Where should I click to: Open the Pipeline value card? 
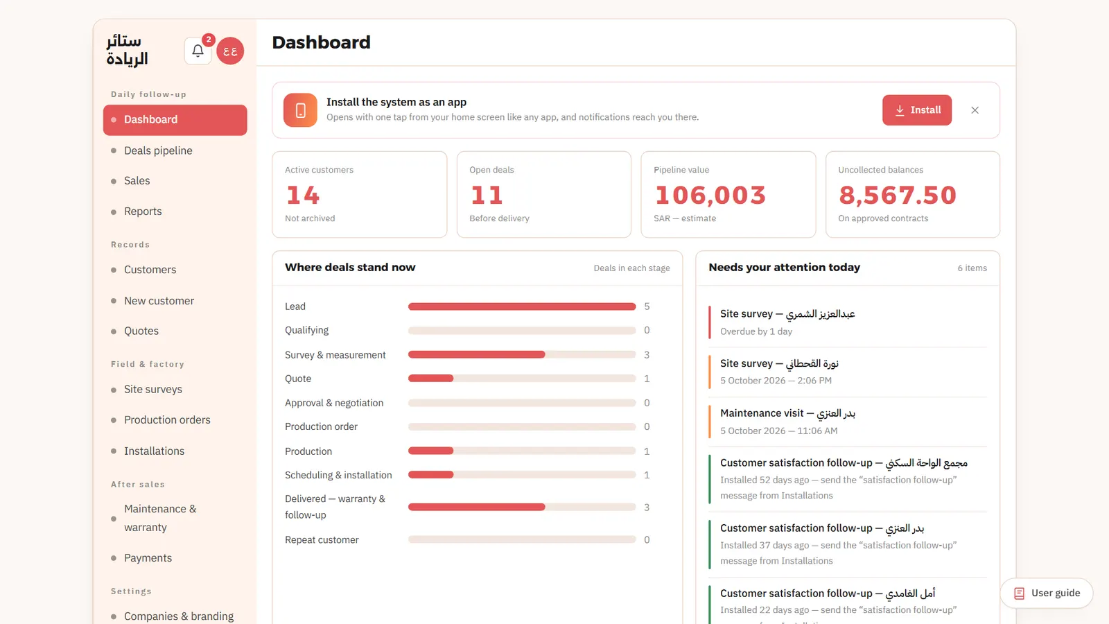click(x=728, y=195)
